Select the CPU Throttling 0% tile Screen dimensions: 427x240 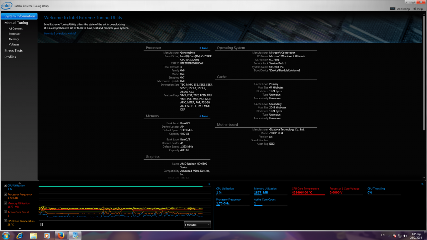coord(384,191)
